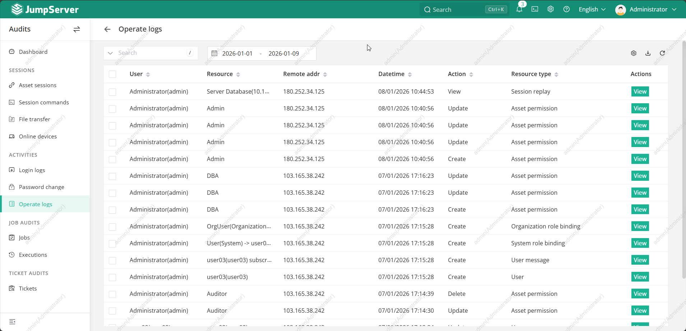Collapse the sidebar using the bottom menu icon
The width and height of the screenshot is (686, 331).
pyautogui.click(x=12, y=322)
